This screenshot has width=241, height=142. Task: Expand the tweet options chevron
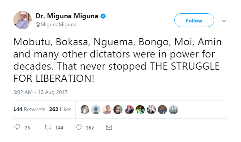tap(224, 21)
